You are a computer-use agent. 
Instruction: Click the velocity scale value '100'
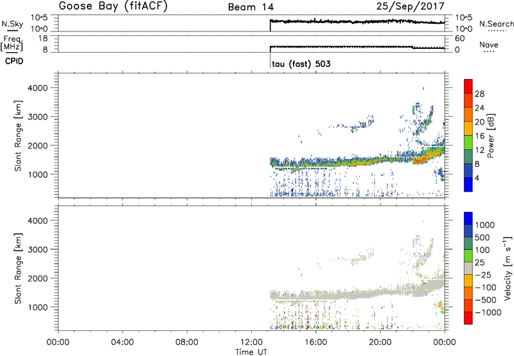point(482,250)
